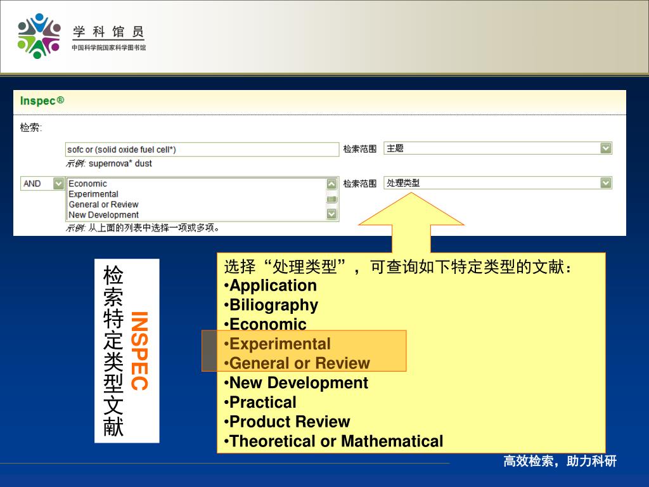Click the Application bullet item

(270, 286)
